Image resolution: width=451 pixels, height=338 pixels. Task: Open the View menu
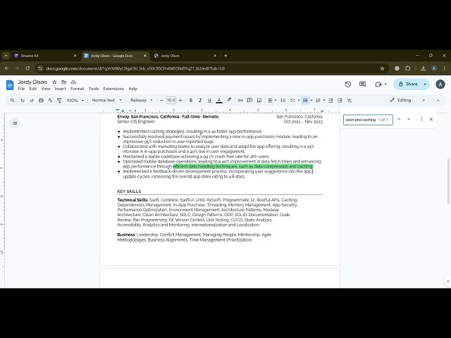tap(46, 89)
